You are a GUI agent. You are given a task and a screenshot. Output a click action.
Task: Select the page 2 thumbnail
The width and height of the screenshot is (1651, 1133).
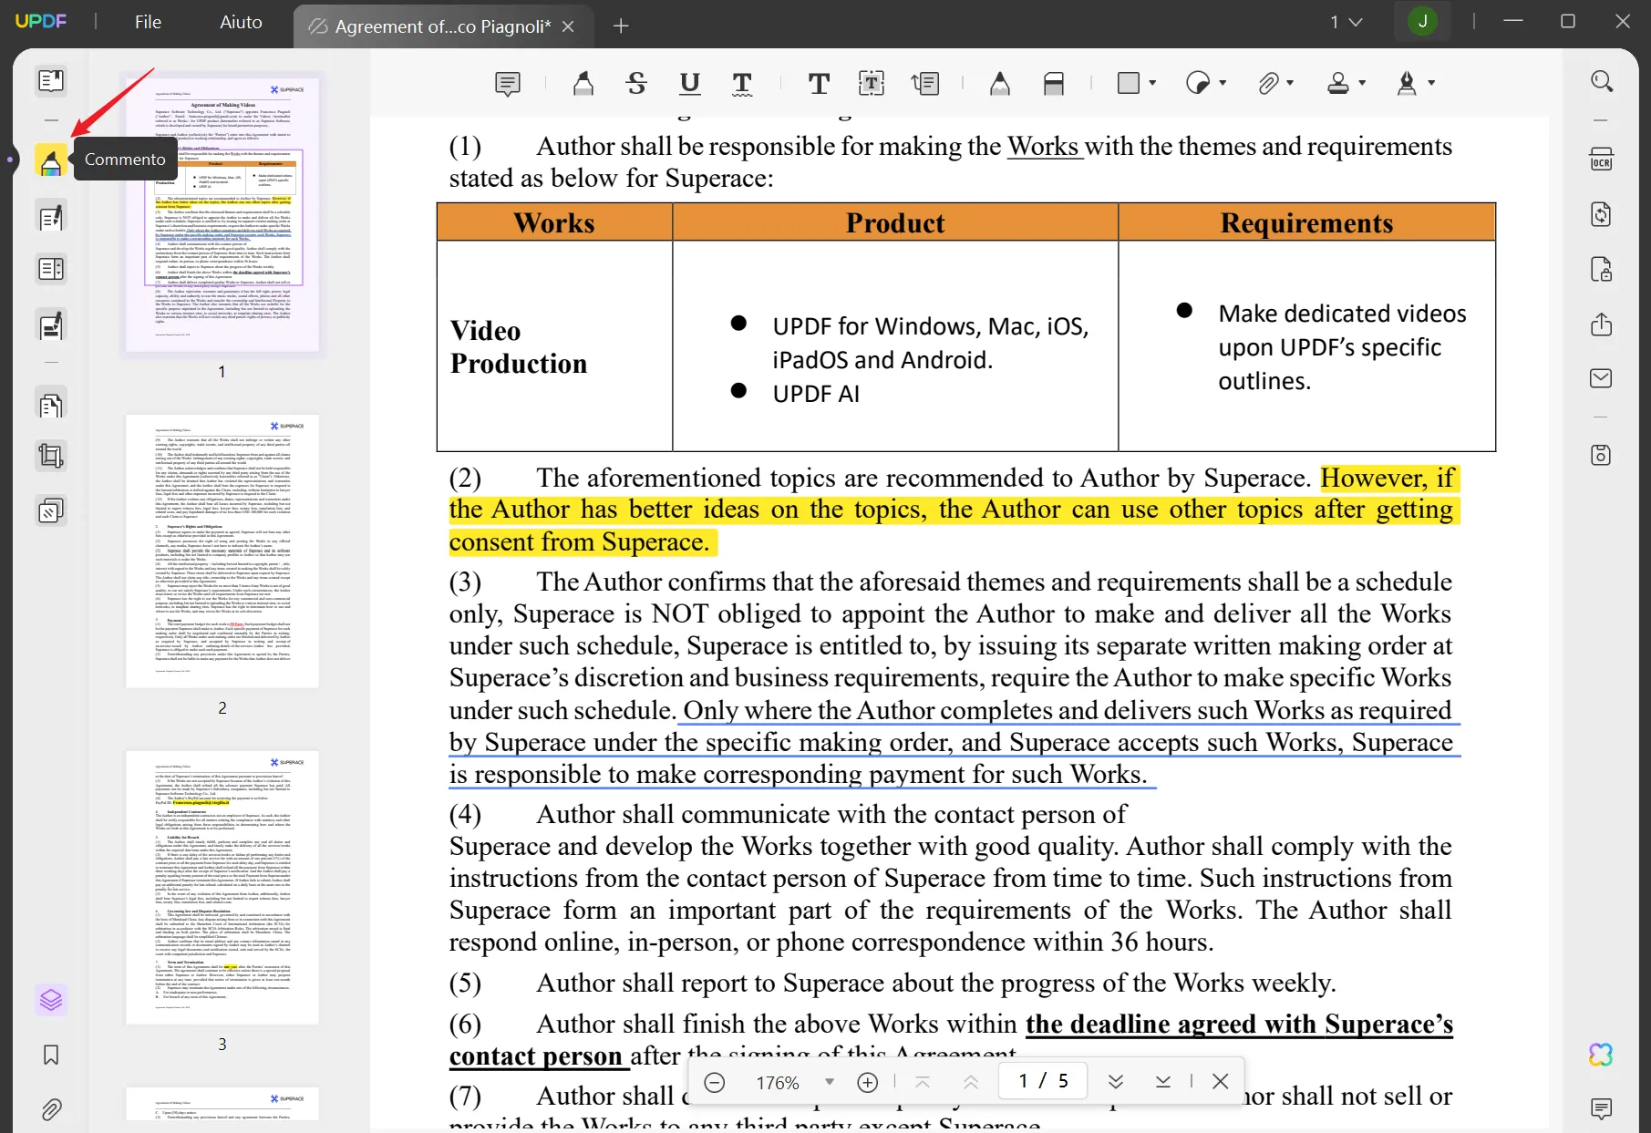[x=222, y=551]
